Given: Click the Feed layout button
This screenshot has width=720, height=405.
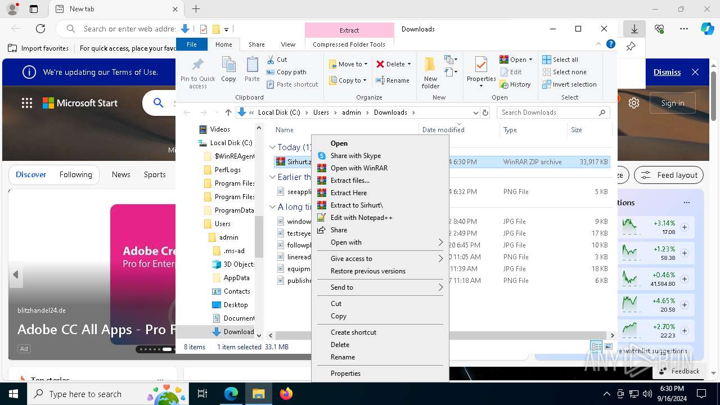Looking at the screenshot, I should click(669, 175).
